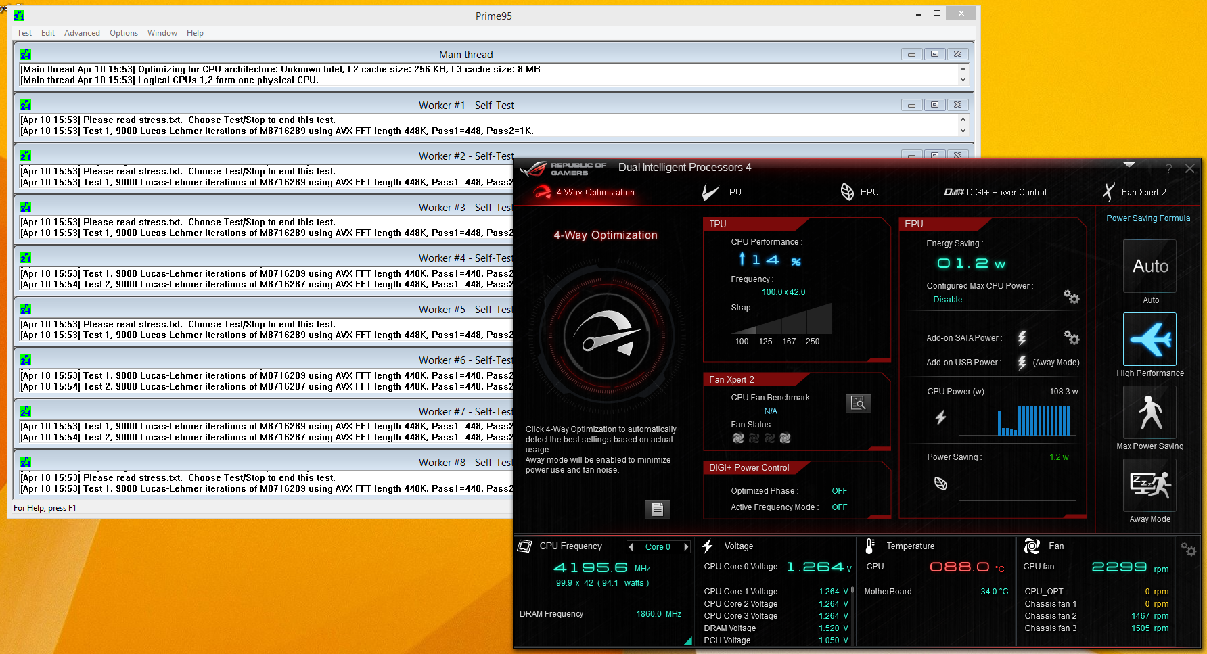
Task: Open the DIGI+ Power Control tab
Action: click(x=995, y=192)
